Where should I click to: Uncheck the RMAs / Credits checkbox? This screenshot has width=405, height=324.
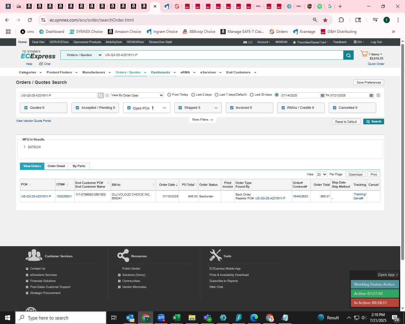[x=283, y=108]
